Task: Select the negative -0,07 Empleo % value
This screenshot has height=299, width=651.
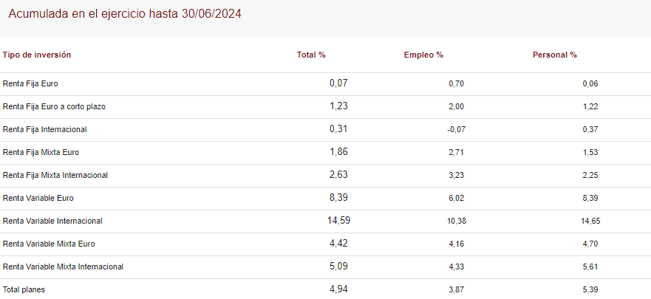Action: (456, 129)
